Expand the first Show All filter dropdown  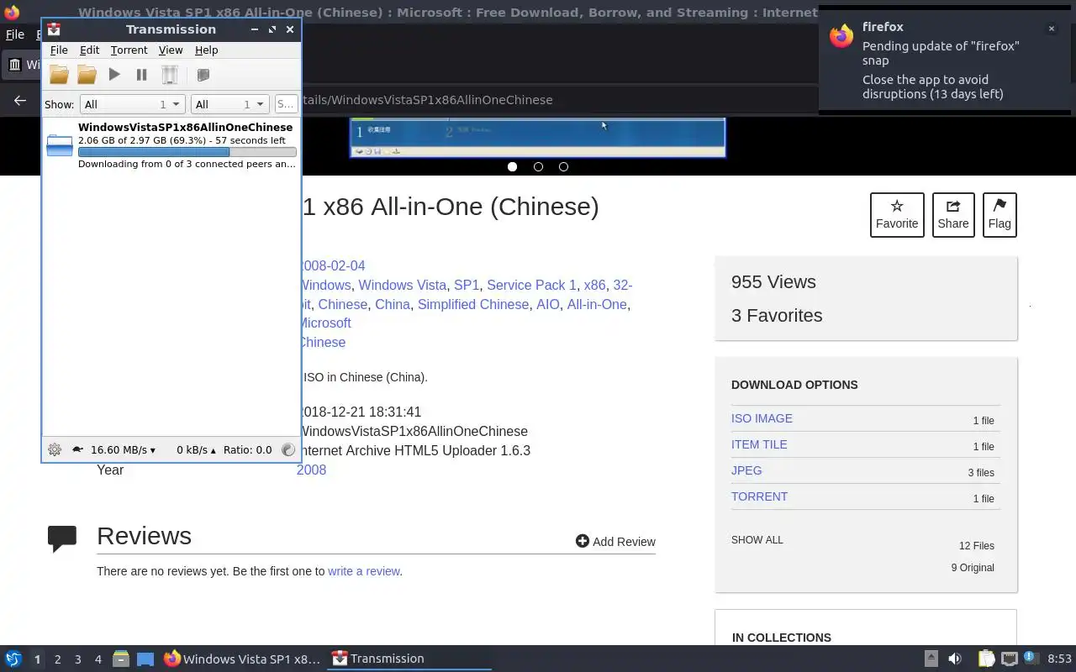132,104
